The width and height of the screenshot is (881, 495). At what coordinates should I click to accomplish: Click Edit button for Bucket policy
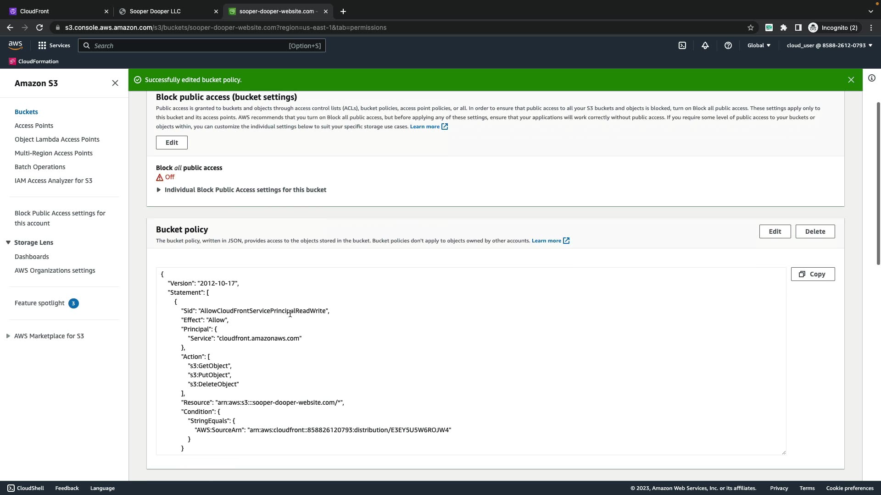(x=775, y=231)
